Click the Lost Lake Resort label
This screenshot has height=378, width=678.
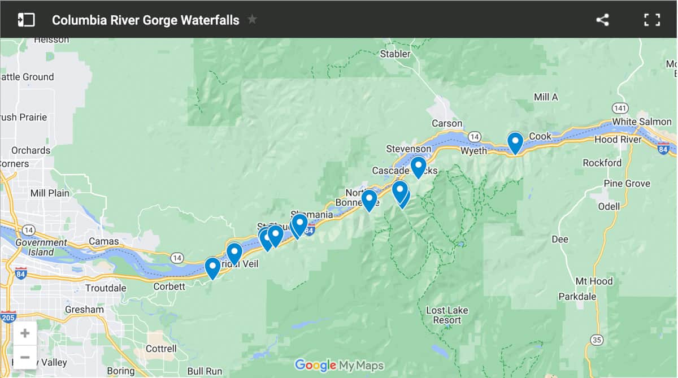coord(447,315)
